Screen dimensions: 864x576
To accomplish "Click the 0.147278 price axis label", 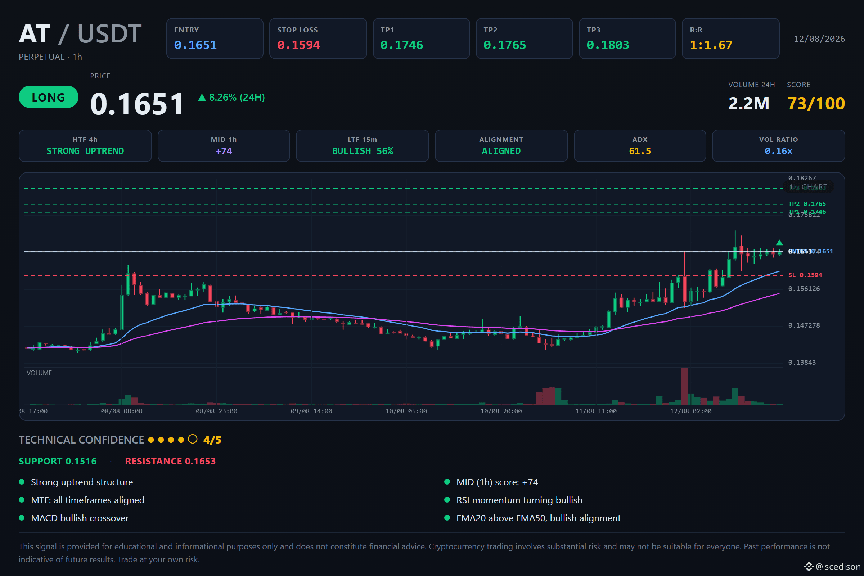I will pyautogui.click(x=804, y=325).
